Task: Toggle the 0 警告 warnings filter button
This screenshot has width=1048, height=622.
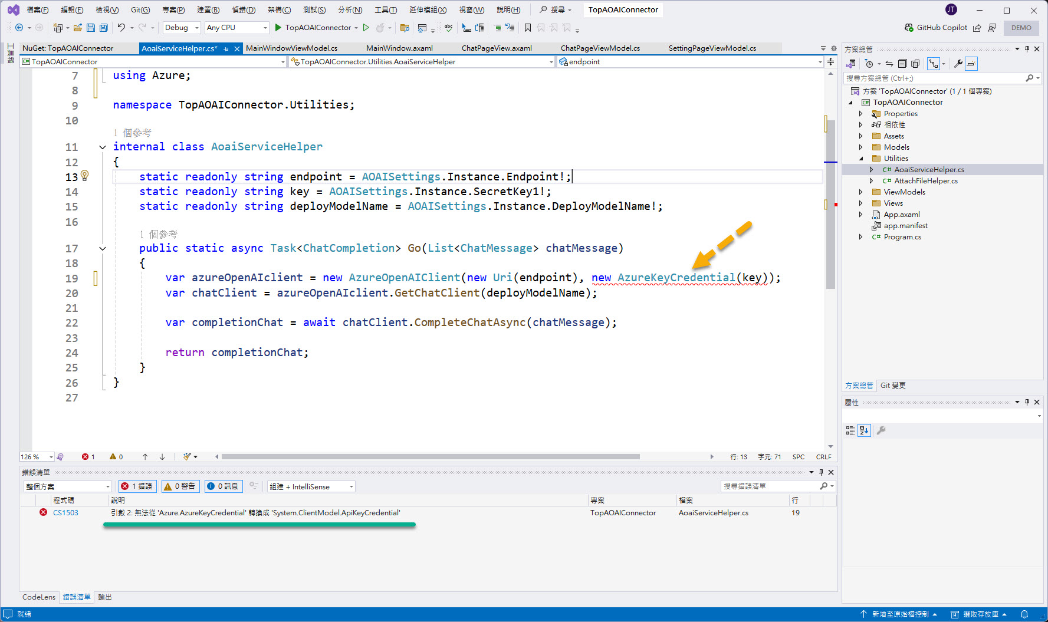Action: coord(180,486)
